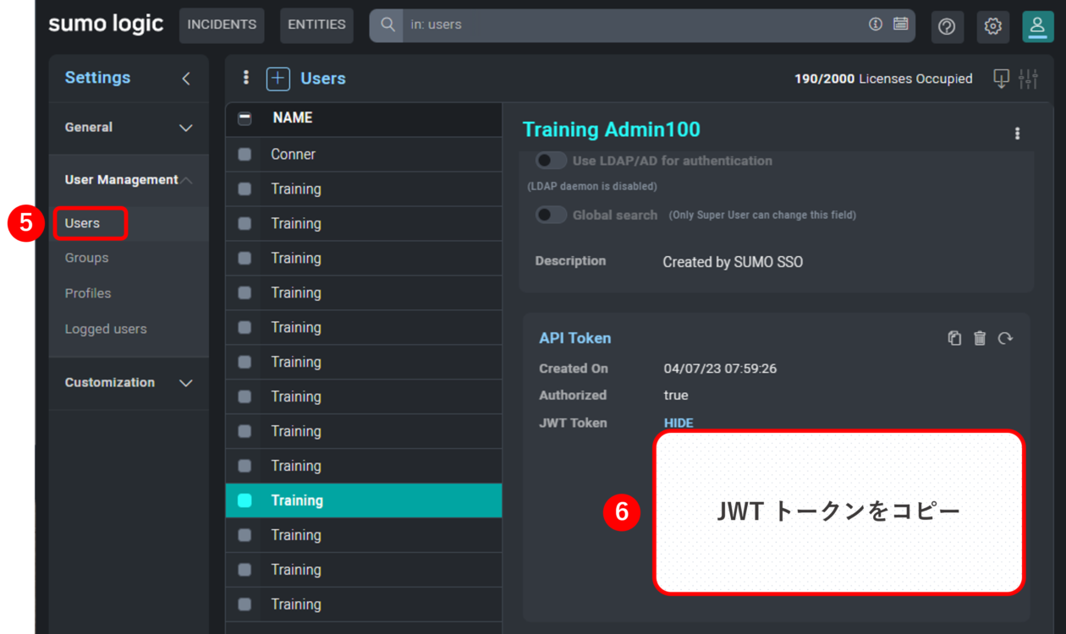Enable Use LDAP/AD for authentication
Image resolution: width=1066 pixels, height=634 pixels.
[551, 160]
